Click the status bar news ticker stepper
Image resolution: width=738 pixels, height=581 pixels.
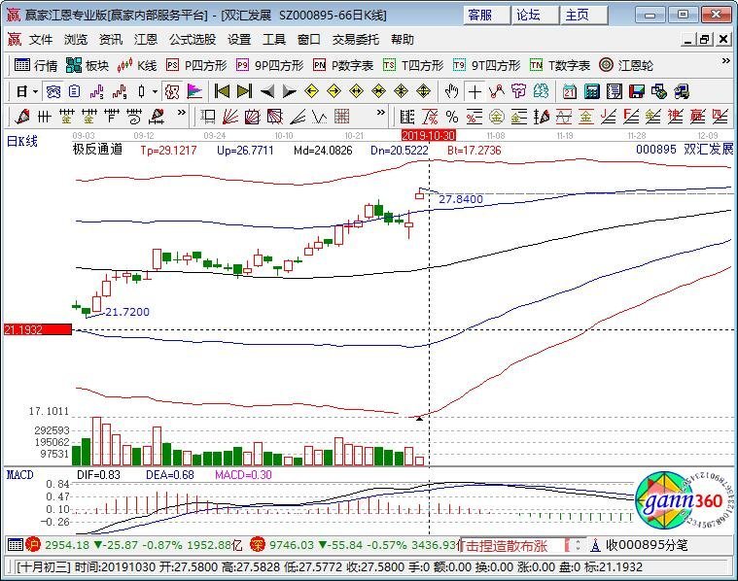pyautogui.click(x=578, y=546)
